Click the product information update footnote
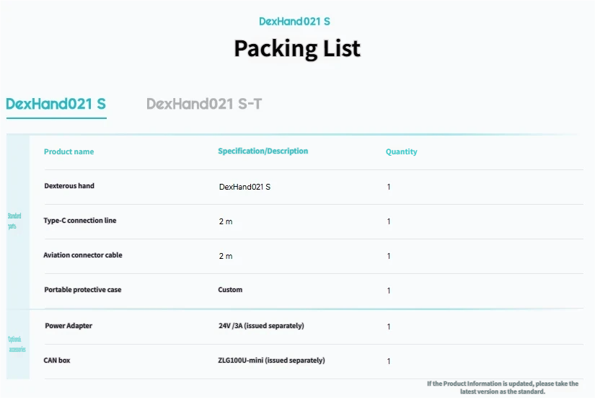Screen dimensions: 595x398 pyautogui.click(x=502, y=388)
